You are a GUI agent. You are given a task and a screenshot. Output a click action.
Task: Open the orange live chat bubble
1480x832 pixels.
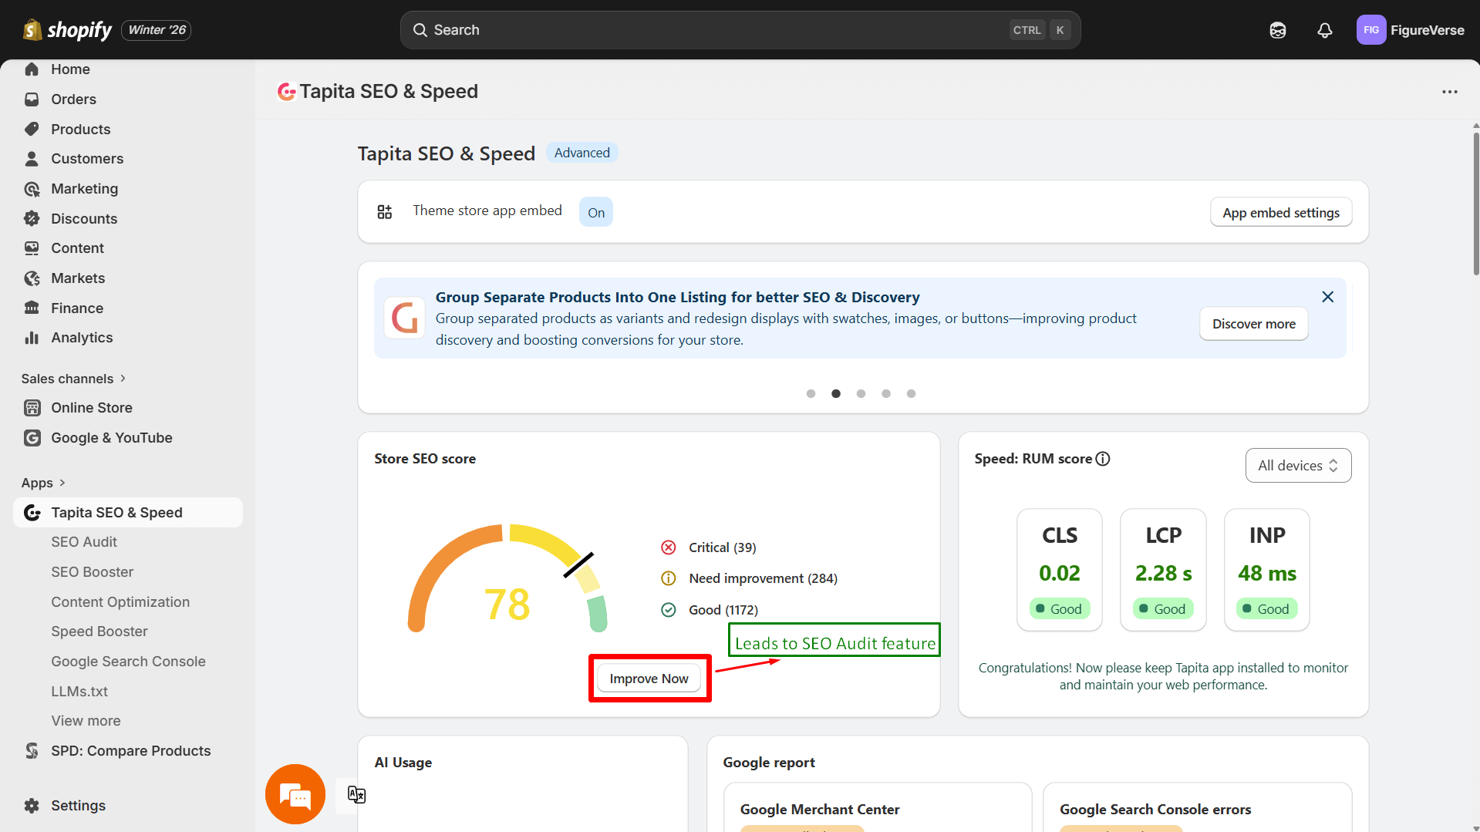click(x=295, y=794)
